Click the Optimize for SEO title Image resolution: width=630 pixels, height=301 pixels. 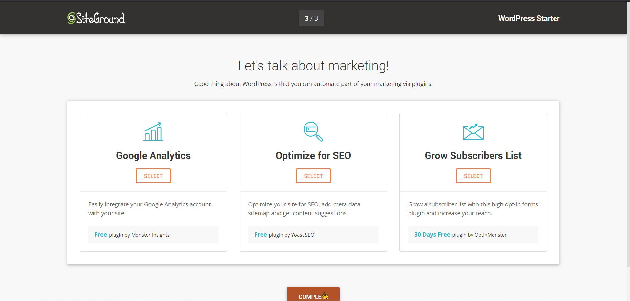[313, 156]
